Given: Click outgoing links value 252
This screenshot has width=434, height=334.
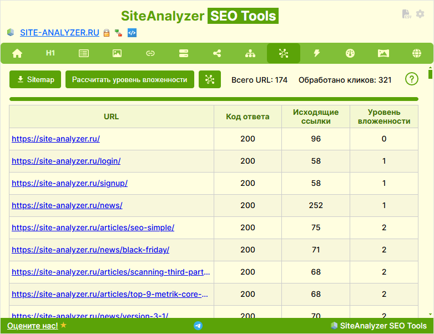Looking at the screenshot, I should (x=316, y=205).
